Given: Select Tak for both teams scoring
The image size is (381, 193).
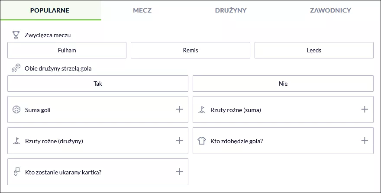Looking at the screenshot, I should 98,84.
